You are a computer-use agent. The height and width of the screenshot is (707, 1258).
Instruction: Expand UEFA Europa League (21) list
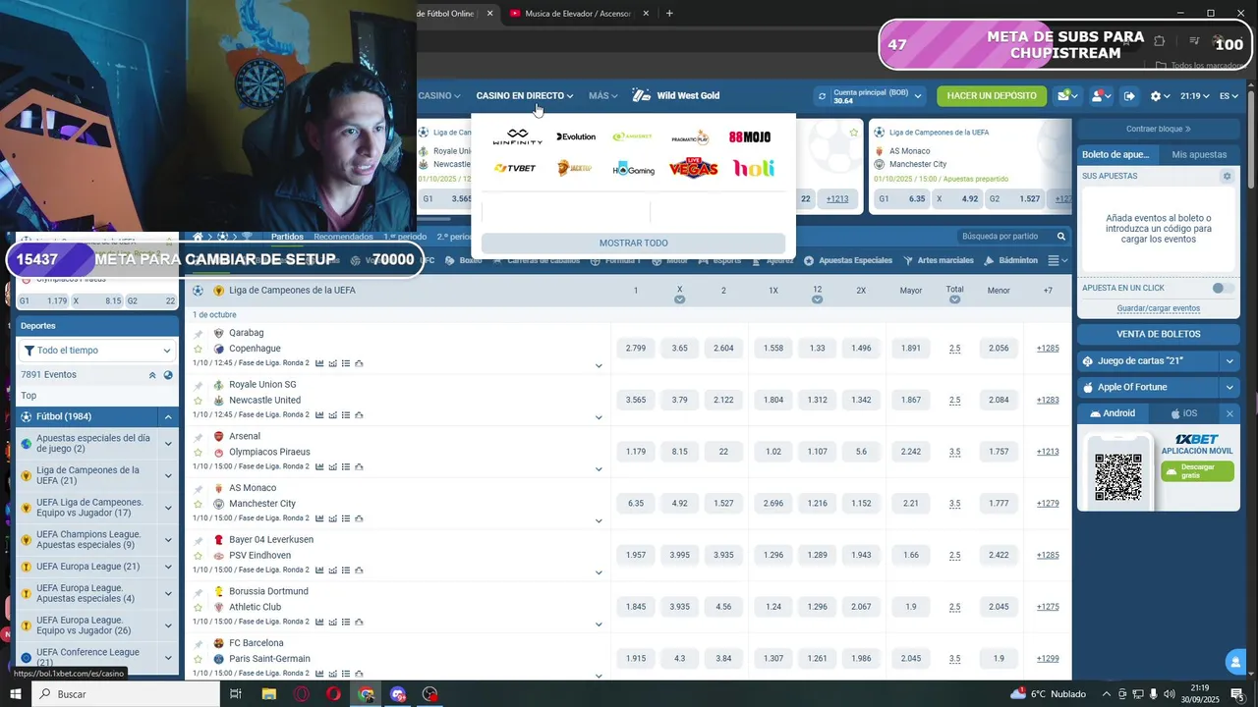point(168,567)
